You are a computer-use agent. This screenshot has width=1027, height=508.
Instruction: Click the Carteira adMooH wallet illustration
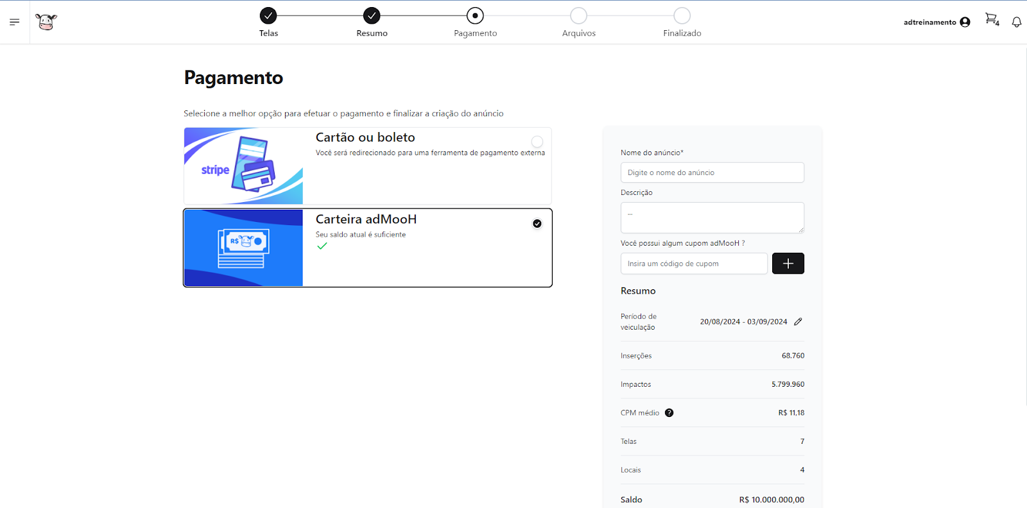(x=243, y=248)
